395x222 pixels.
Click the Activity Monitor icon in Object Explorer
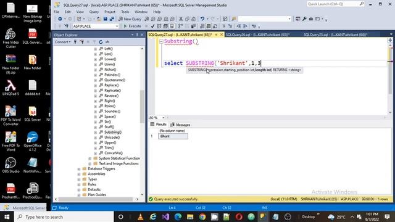[107, 42]
